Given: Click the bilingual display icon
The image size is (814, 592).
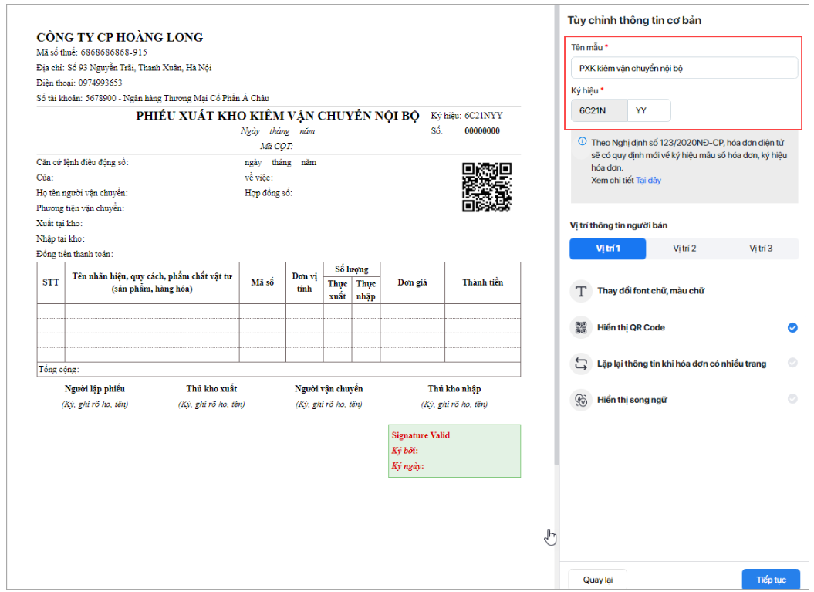Looking at the screenshot, I should pyautogui.click(x=579, y=400).
